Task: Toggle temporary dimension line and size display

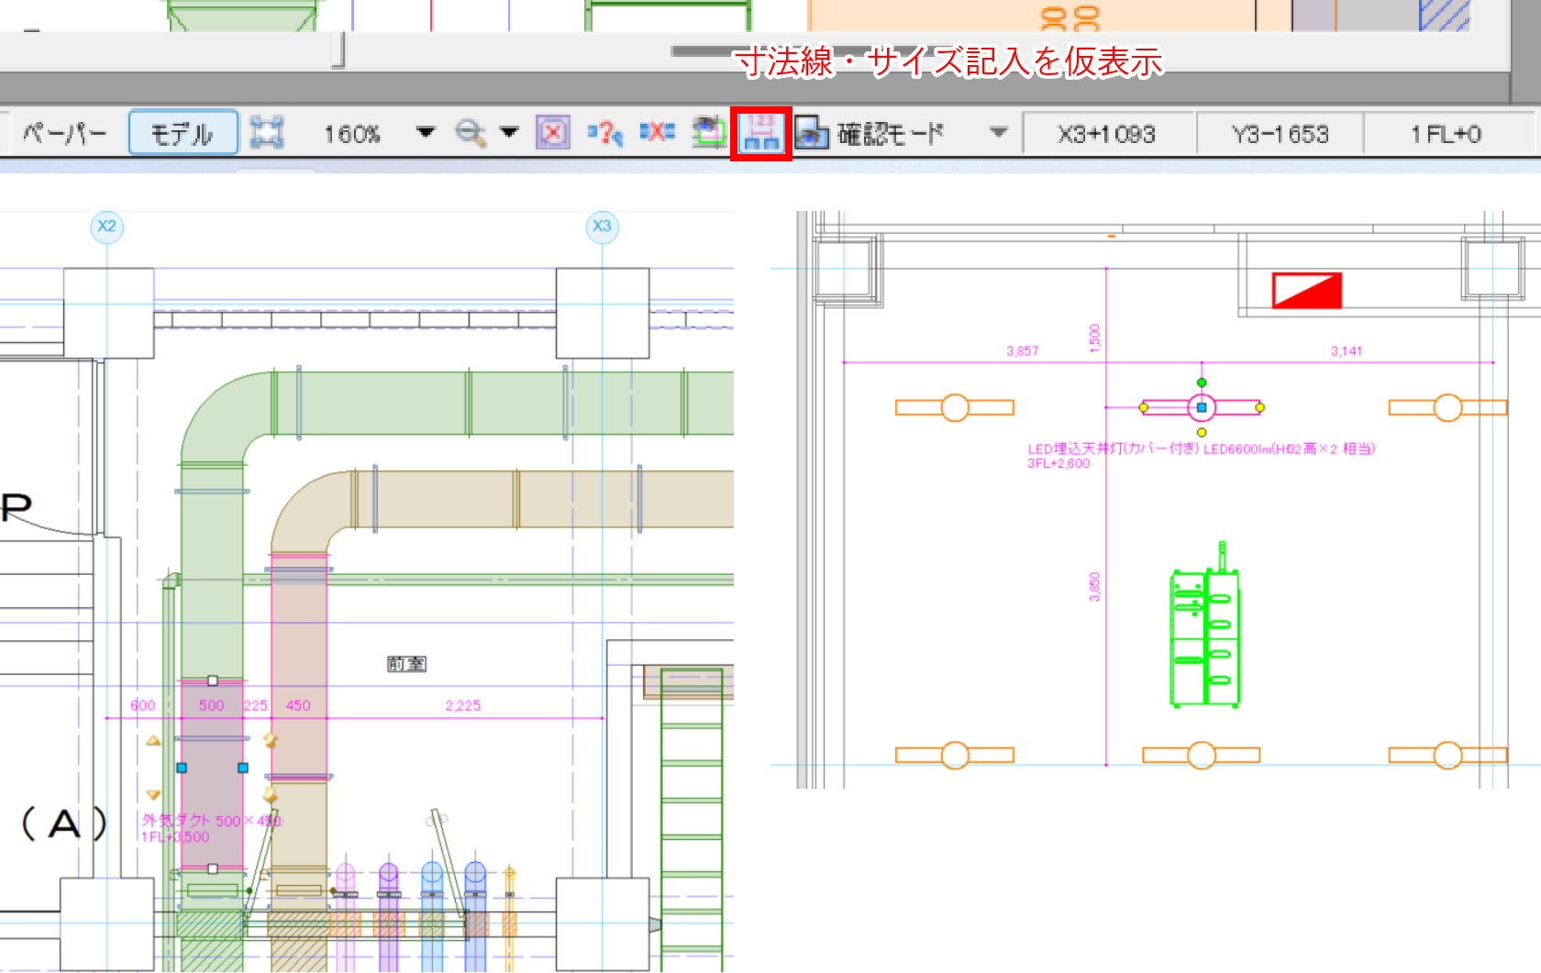Action: click(x=760, y=134)
